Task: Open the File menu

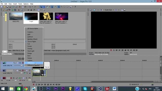Action: click(2, 4)
